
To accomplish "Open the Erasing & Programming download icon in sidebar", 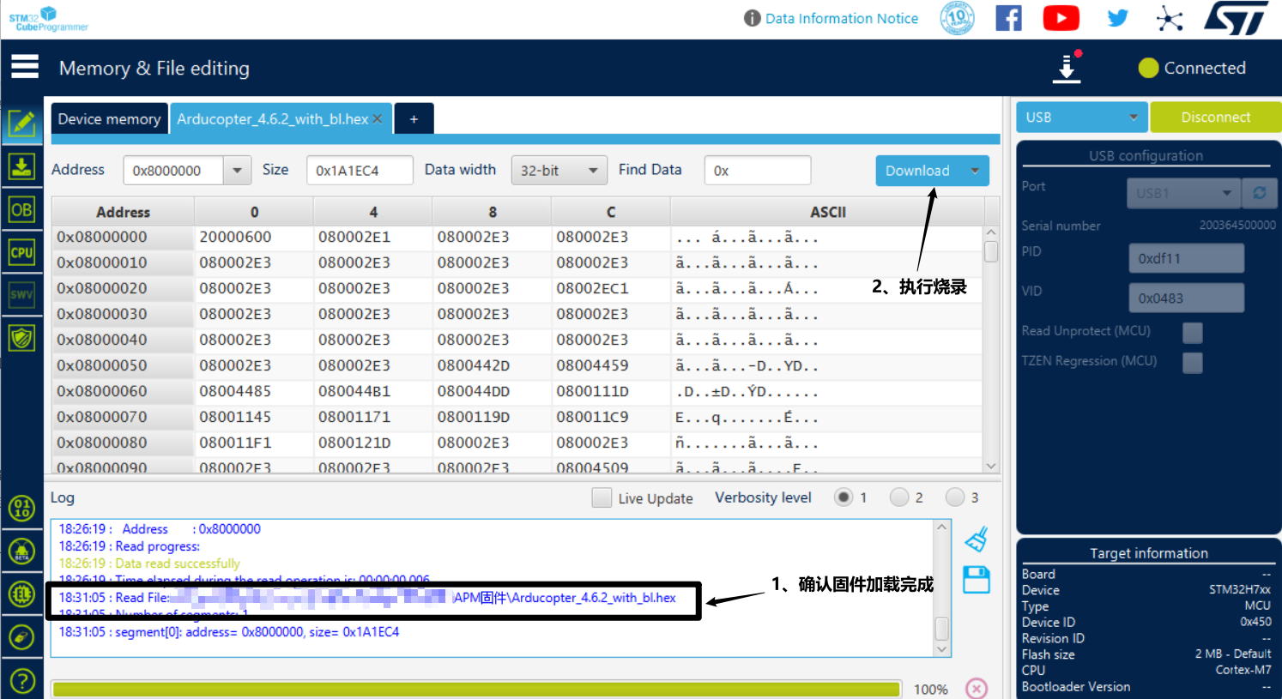I will (x=21, y=166).
